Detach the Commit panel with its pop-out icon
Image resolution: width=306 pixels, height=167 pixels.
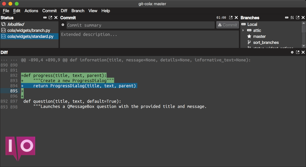point(231,18)
